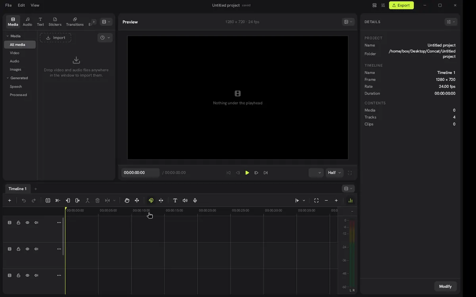Click the mirror flip clip icon
476x297 pixels.
(x=107, y=200)
